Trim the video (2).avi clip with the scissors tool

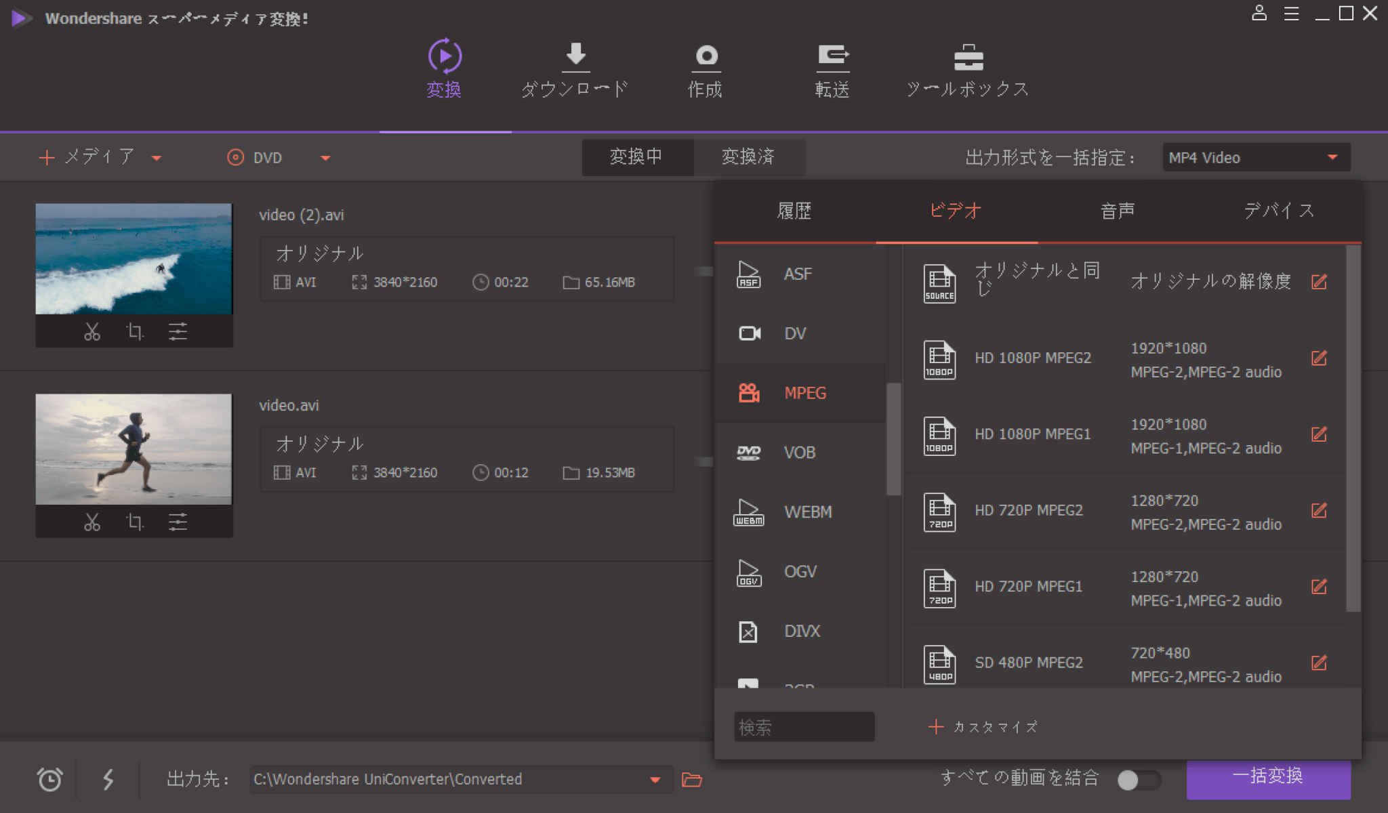(91, 332)
